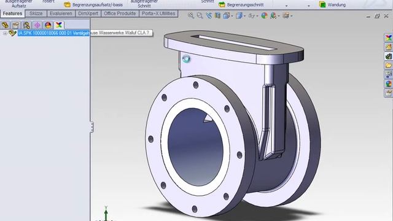Click the Edit Appearance color-ball icon
The width and height of the screenshot is (393, 221).
click(264, 16)
